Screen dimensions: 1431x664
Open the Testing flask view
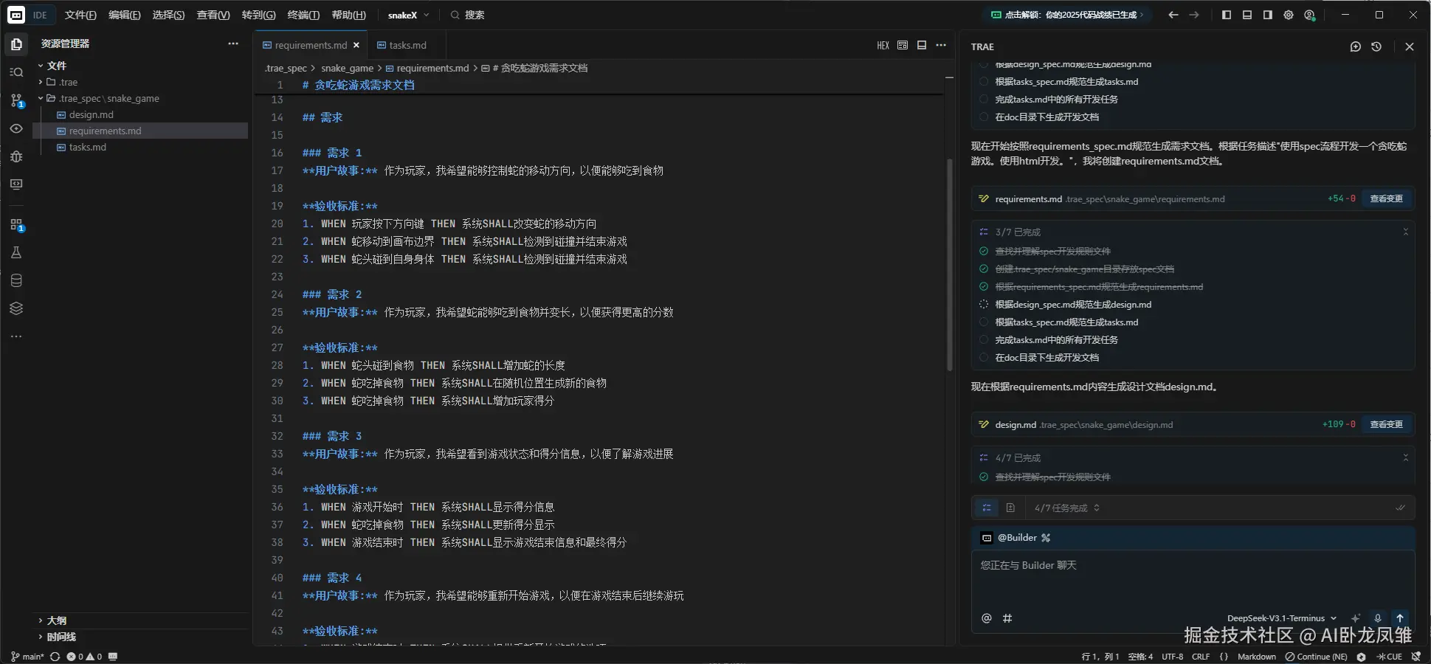(16, 252)
